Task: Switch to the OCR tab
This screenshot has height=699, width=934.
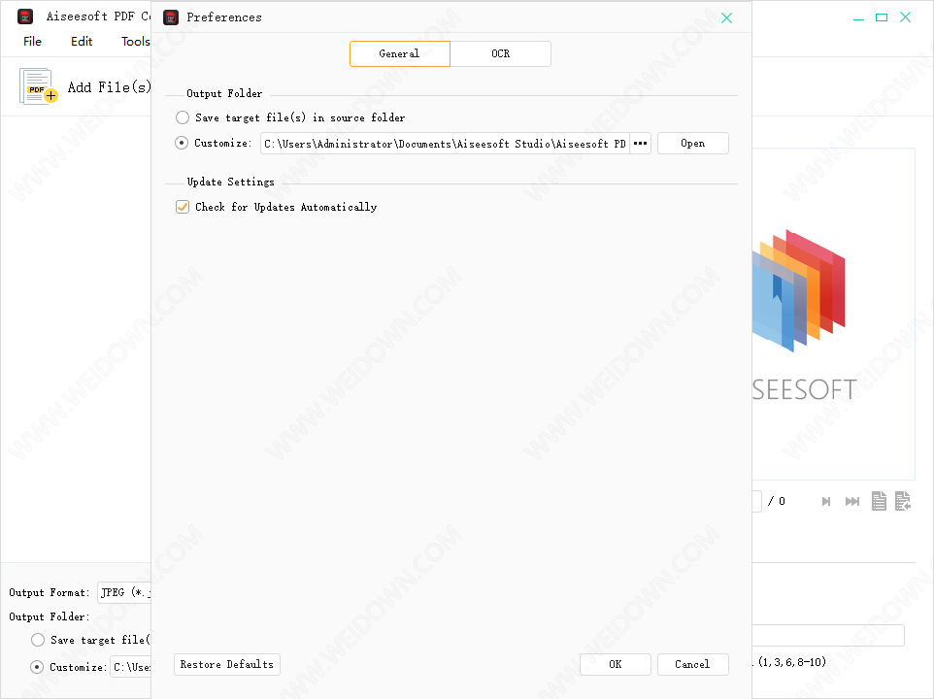Action: [500, 53]
